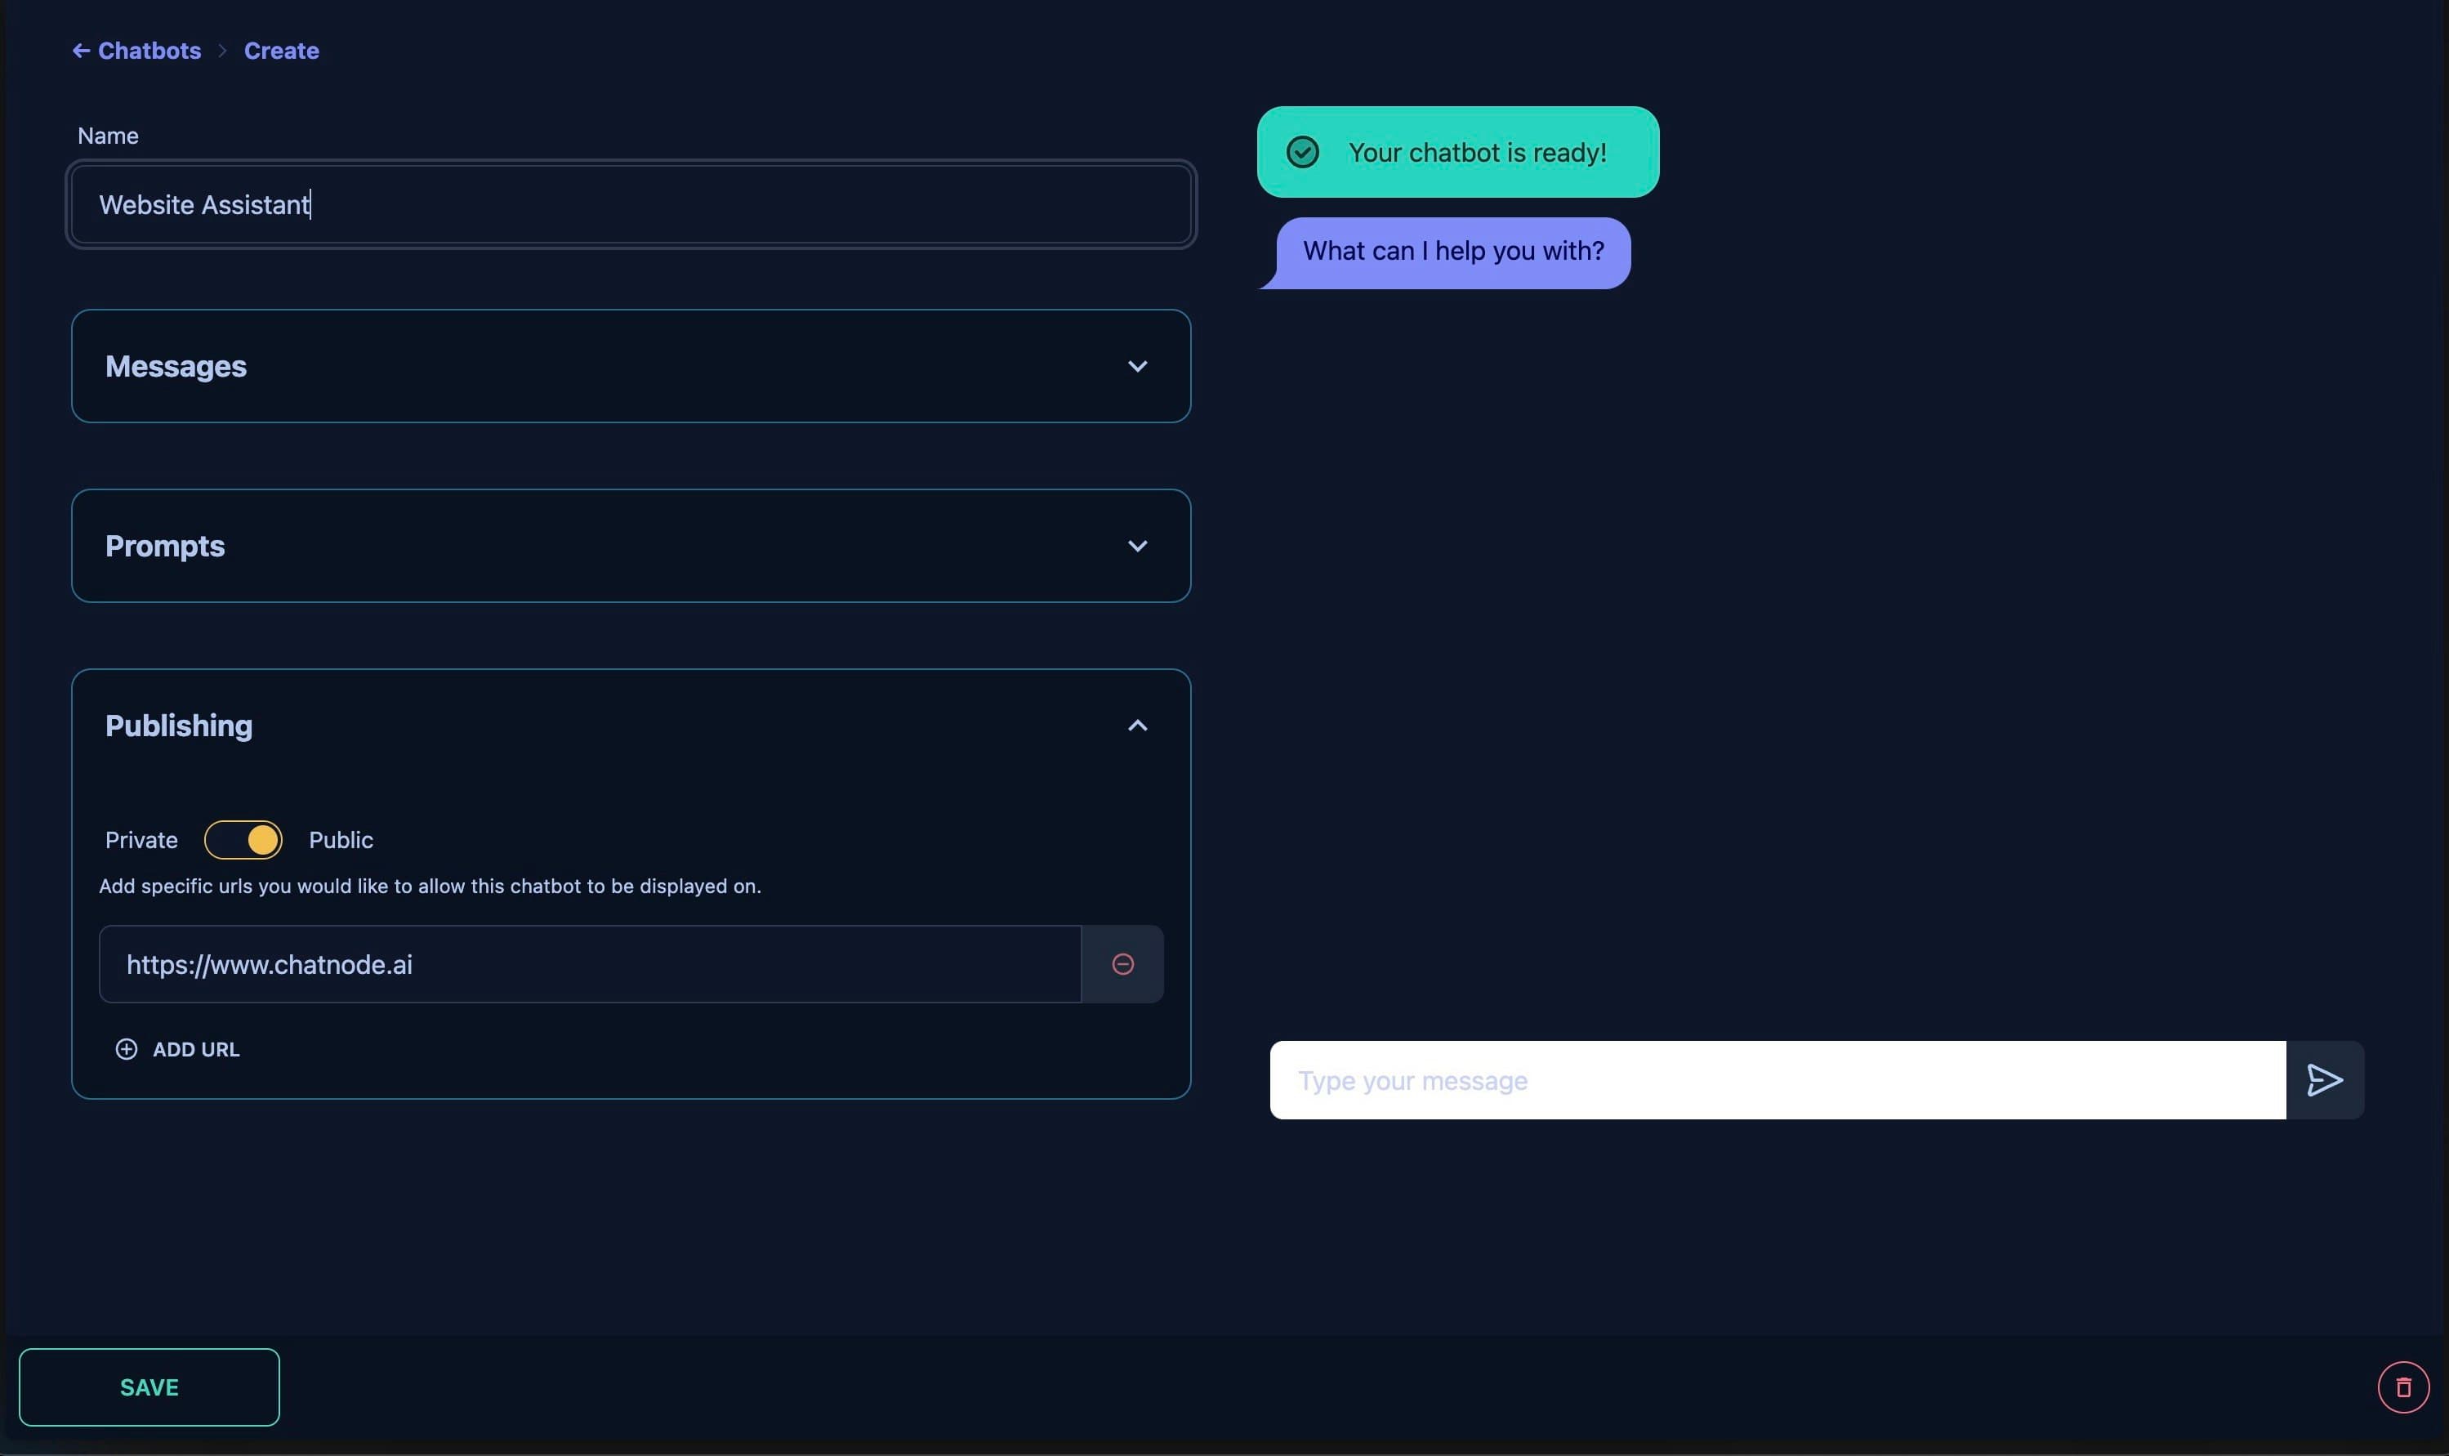Navigate back to Chatbots menu
This screenshot has height=1456, width=2449.
coord(135,48)
